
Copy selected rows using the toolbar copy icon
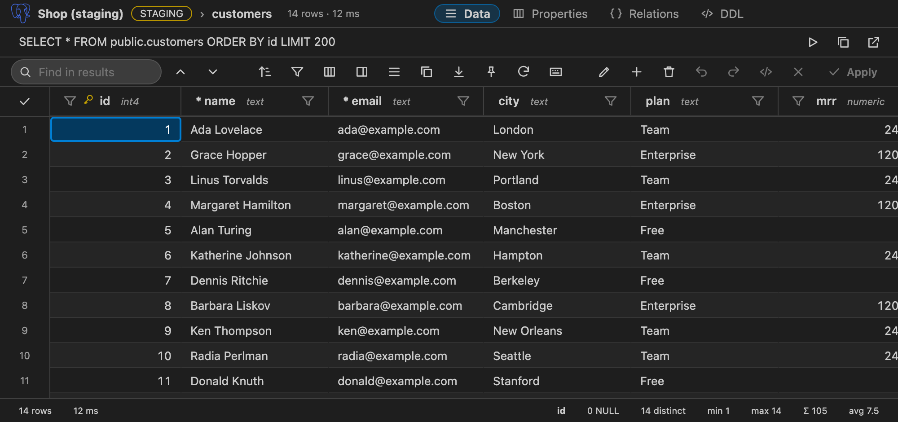427,72
